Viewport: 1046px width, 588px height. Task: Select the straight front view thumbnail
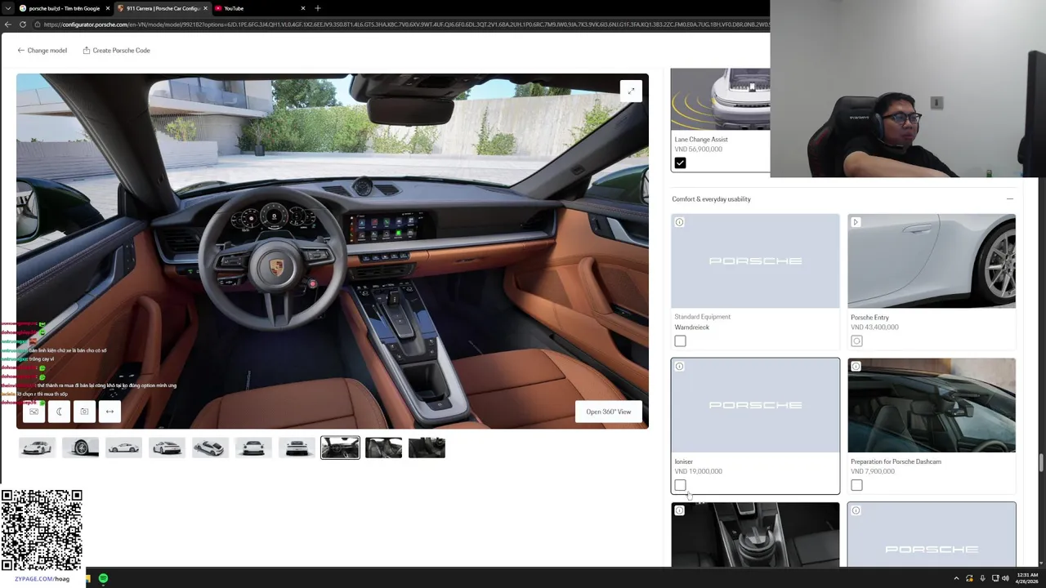(x=253, y=448)
